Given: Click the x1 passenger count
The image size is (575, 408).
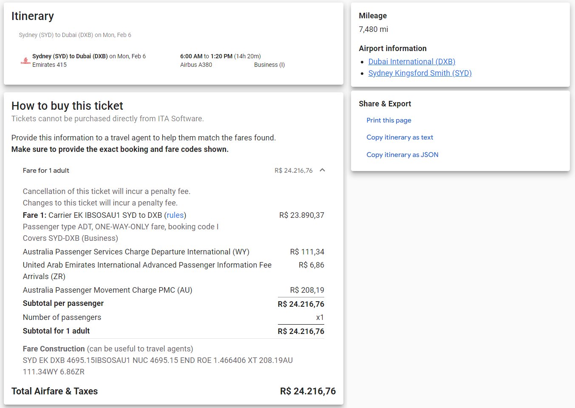Looking at the screenshot, I should 320,317.
